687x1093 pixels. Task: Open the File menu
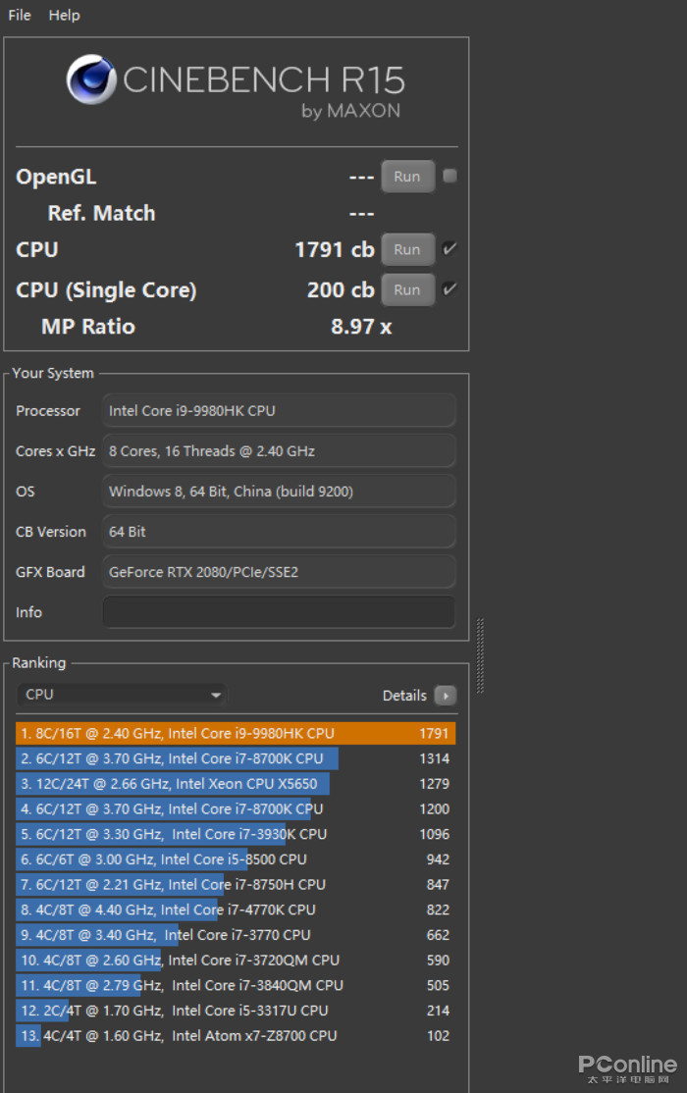20,15
